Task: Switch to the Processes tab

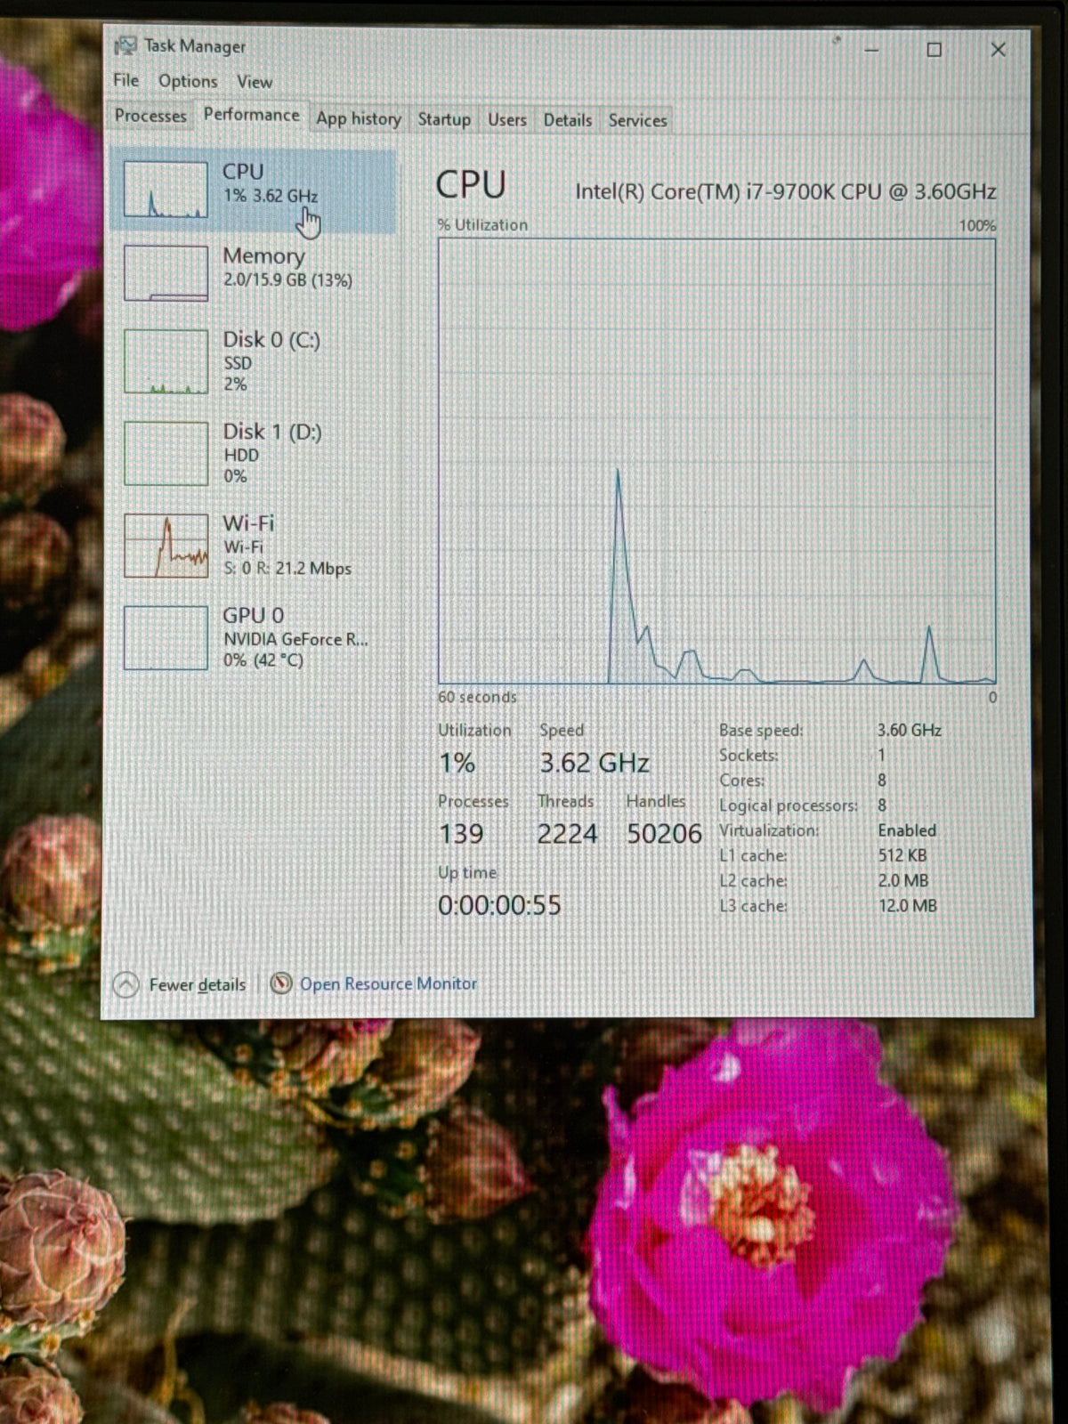Action: click(x=150, y=116)
